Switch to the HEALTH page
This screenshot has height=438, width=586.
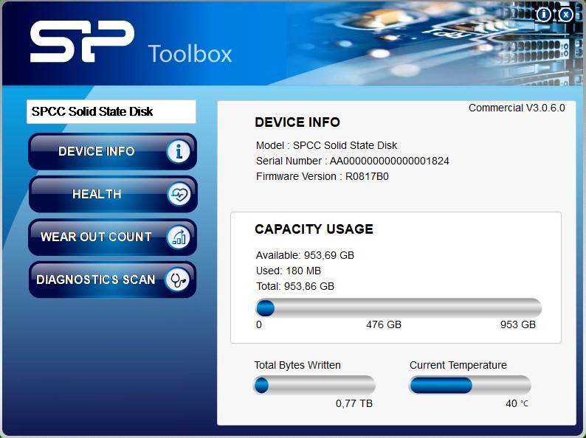click(x=97, y=195)
